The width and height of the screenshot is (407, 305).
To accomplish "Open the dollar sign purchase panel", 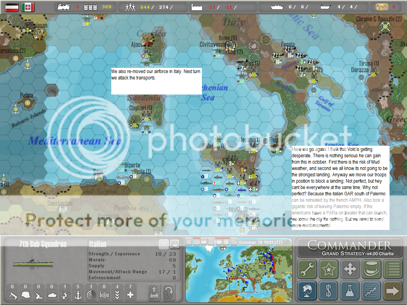I will (x=328, y=291).
